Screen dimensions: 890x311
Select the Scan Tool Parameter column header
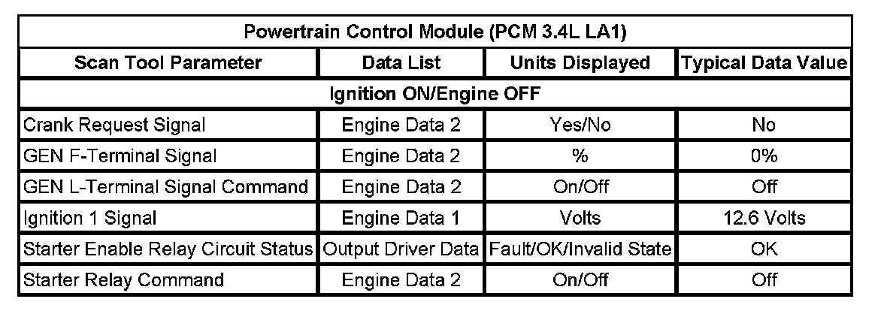pos(168,63)
